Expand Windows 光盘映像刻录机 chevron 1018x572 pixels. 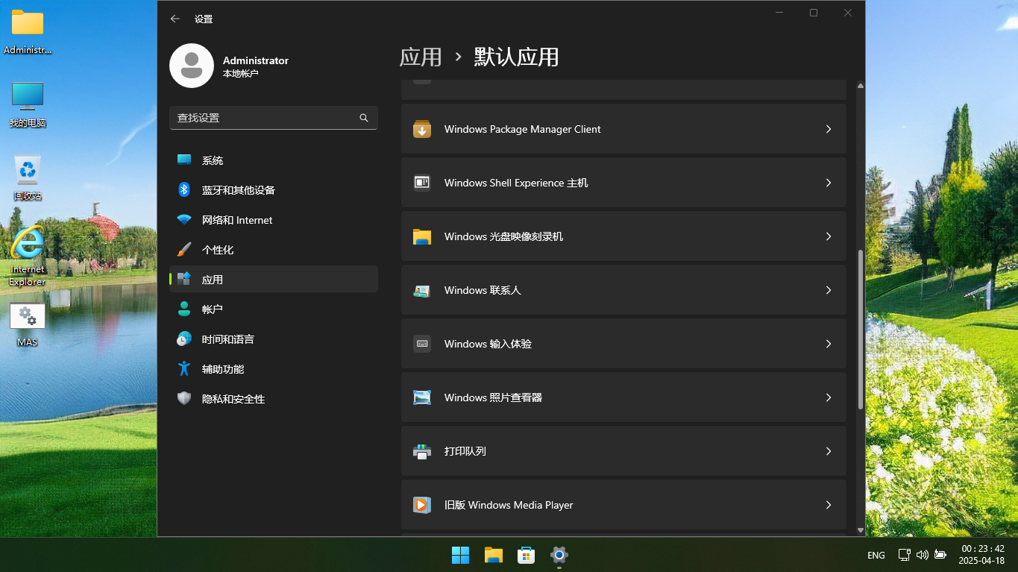(x=829, y=236)
